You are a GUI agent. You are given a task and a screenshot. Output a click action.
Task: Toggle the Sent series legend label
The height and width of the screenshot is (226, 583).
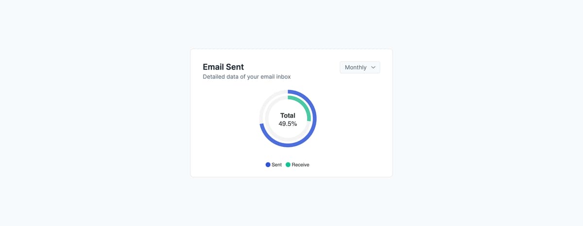point(277,165)
